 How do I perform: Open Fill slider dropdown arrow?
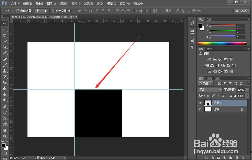coord(247,96)
